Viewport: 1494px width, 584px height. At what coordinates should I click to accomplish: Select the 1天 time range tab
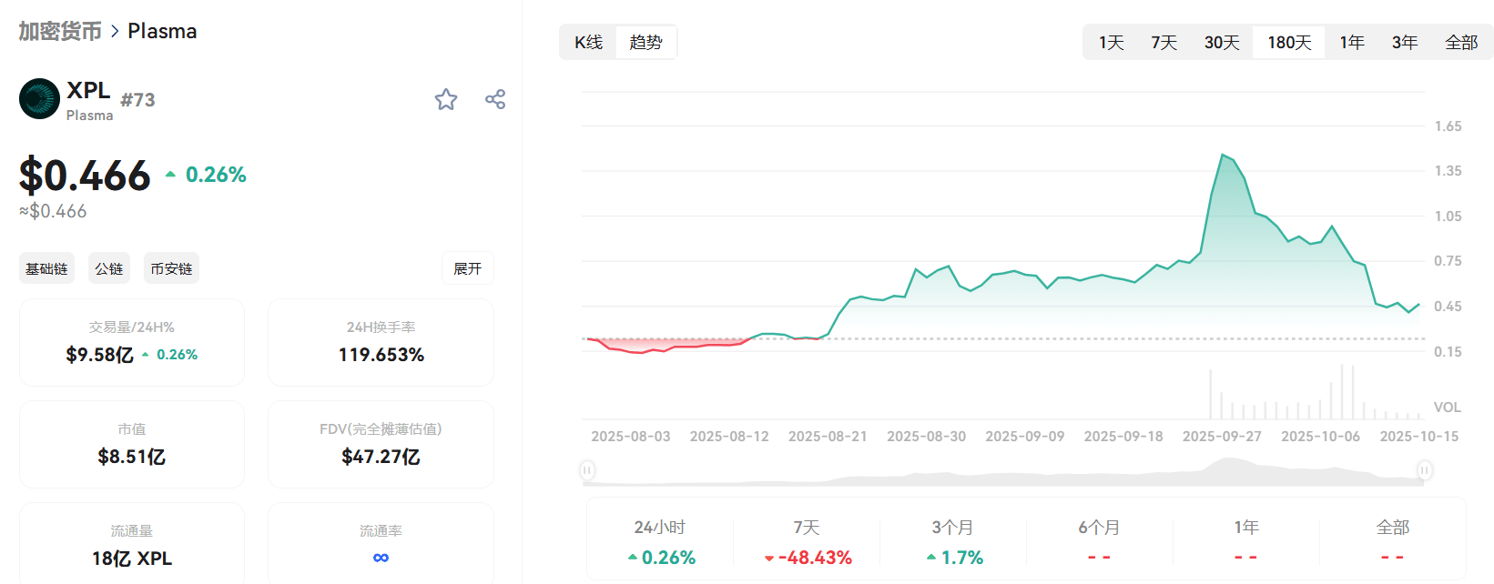pos(1111,43)
